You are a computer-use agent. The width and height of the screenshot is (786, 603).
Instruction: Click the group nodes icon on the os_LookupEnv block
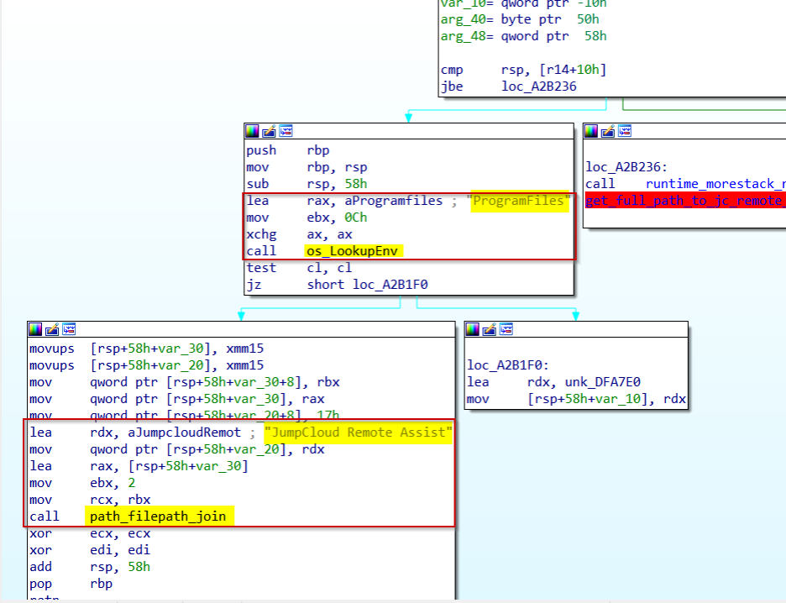(286, 131)
